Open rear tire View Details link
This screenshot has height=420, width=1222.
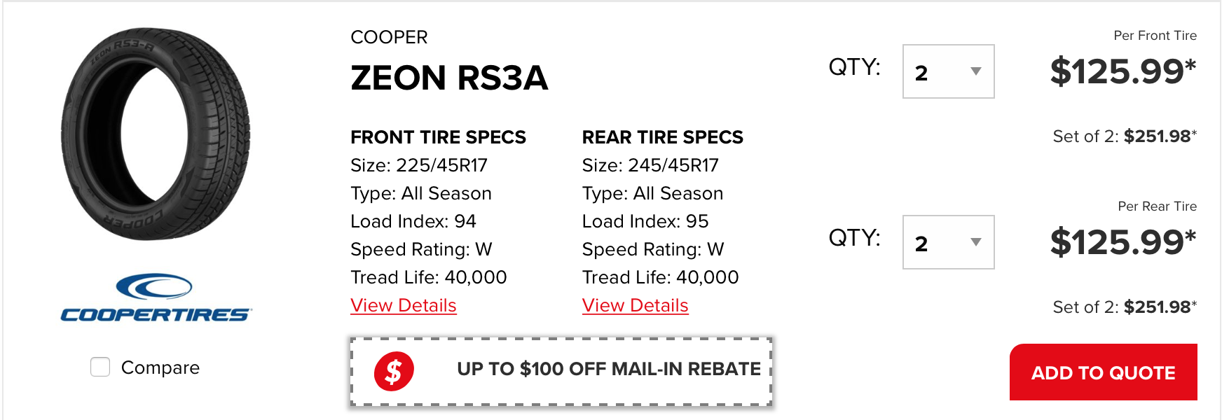point(636,305)
